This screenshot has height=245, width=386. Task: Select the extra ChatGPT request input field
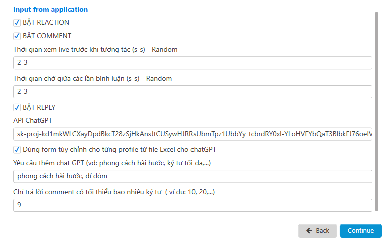[x=192, y=176]
